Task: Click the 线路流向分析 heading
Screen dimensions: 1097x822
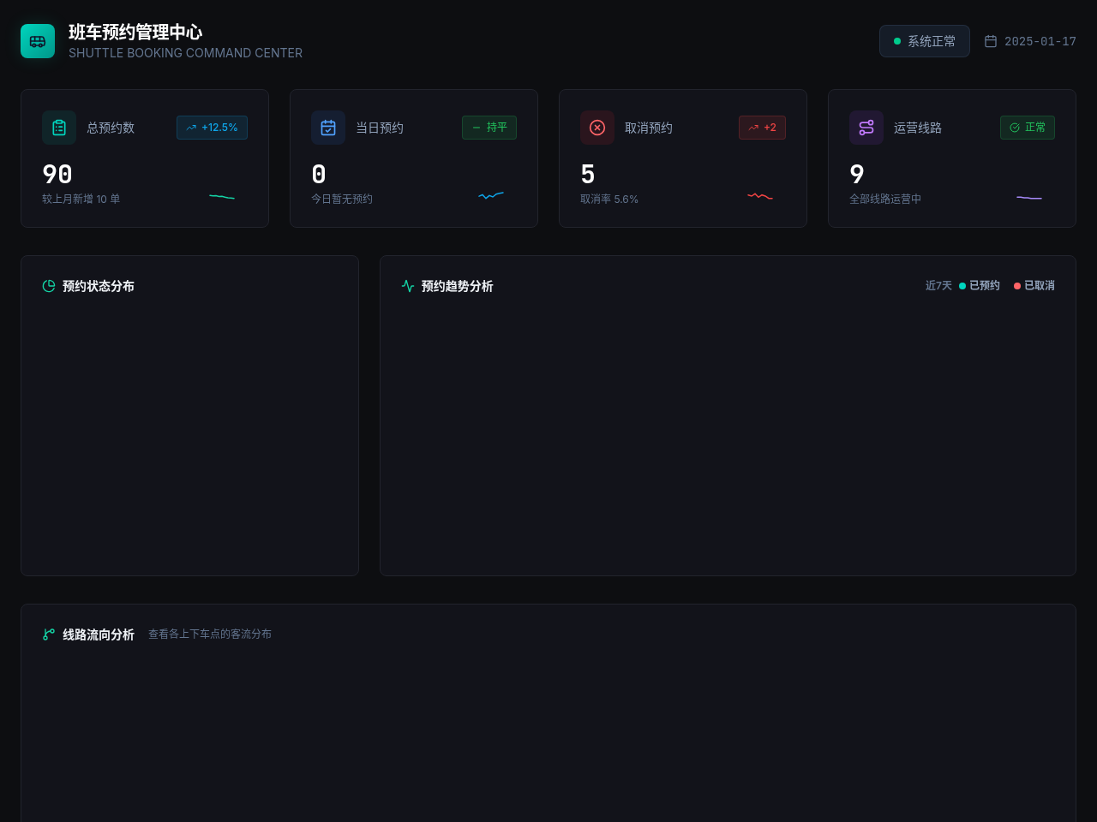Action: [x=99, y=634]
